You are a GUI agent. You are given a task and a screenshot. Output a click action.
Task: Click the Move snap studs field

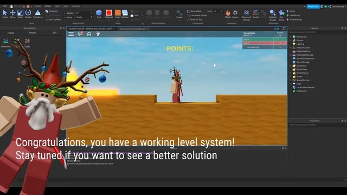tap(83, 17)
